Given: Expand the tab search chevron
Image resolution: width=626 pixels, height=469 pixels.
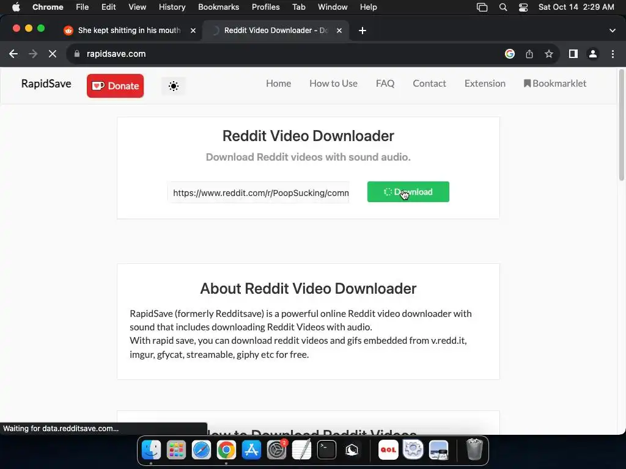Looking at the screenshot, I should pos(613,31).
